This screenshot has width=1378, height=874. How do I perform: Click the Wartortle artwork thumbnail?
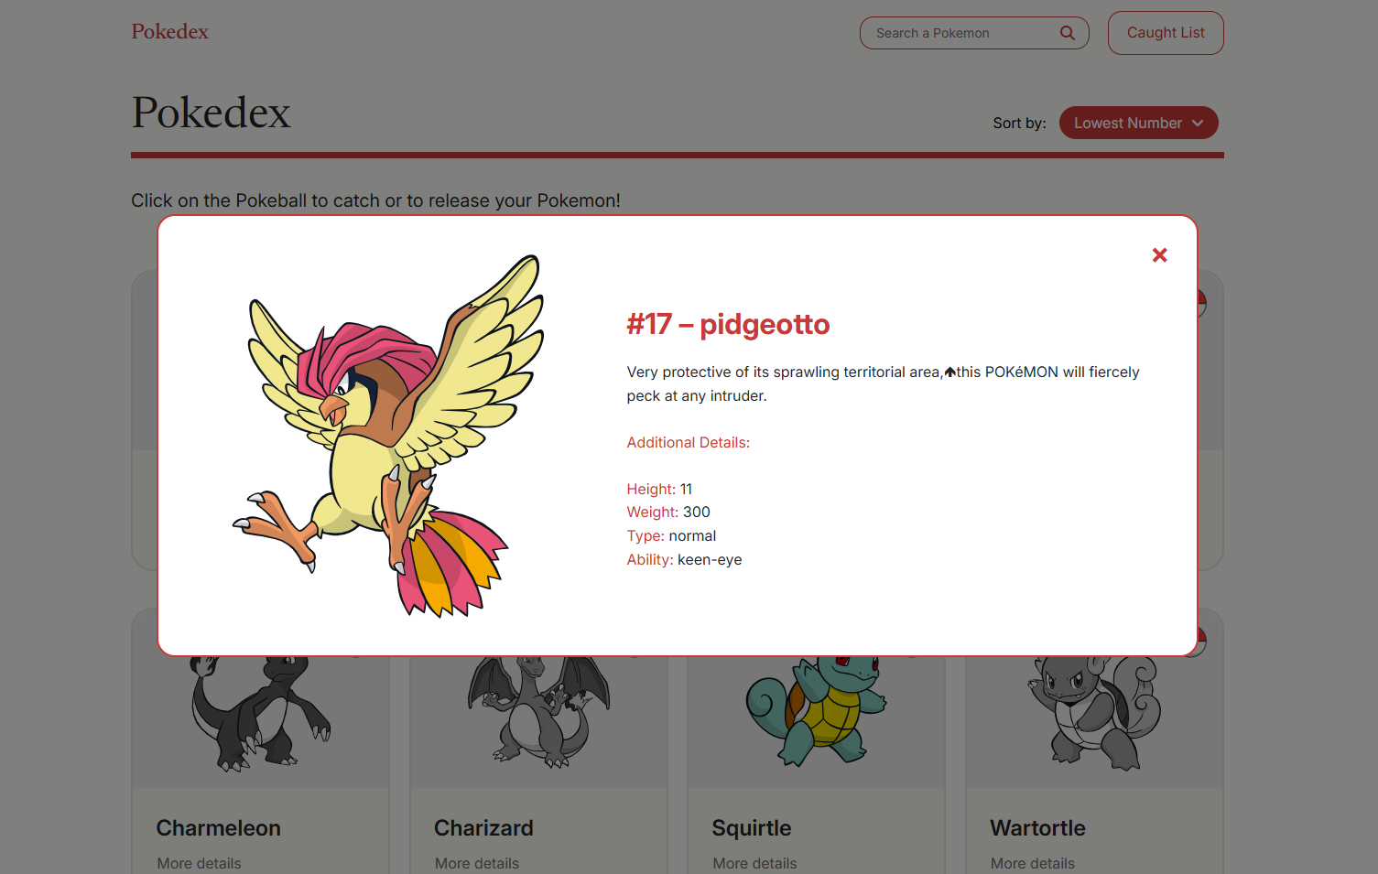coord(1094,712)
